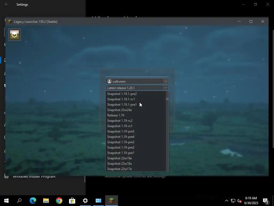
Task: Select Snapshot 22w17a from the list
Action: click(x=136, y=169)
